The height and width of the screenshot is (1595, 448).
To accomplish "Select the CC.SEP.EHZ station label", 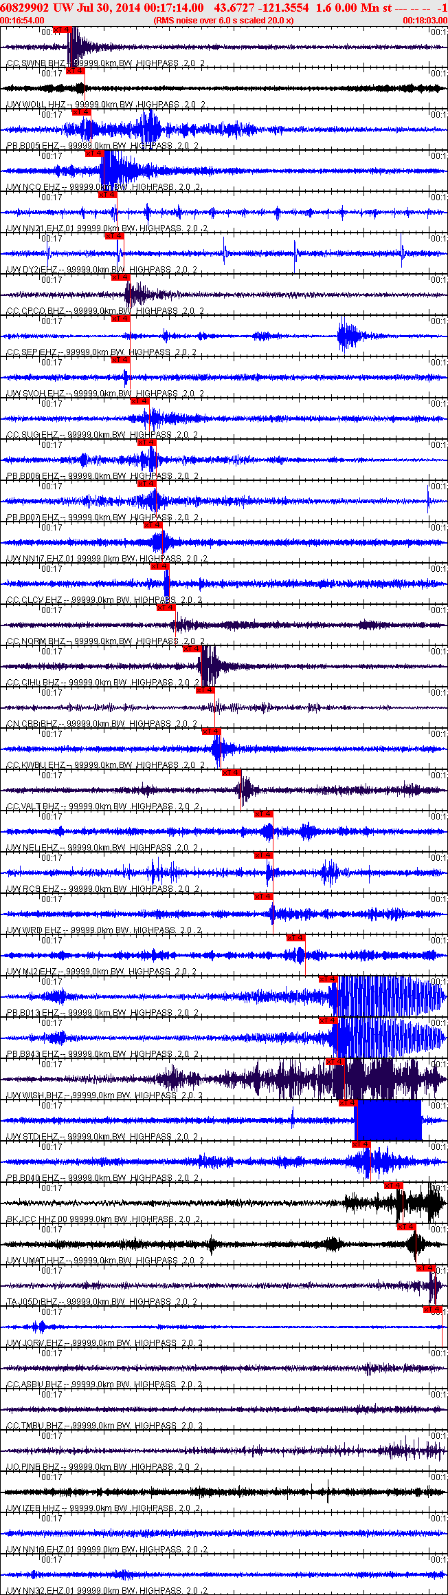I will 32,352.
